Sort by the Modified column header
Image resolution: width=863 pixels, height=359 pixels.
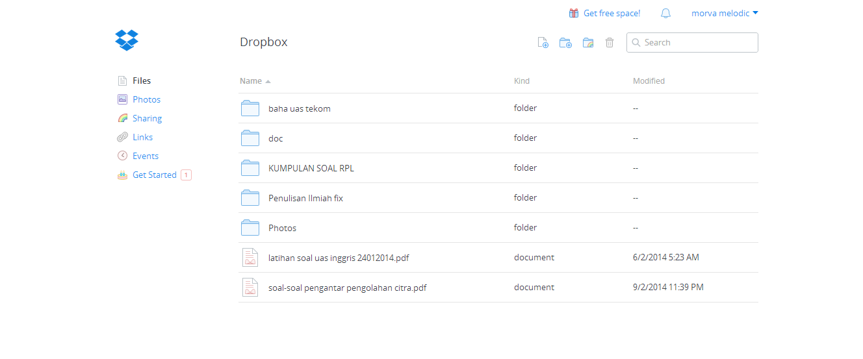[x=649, y=81]
